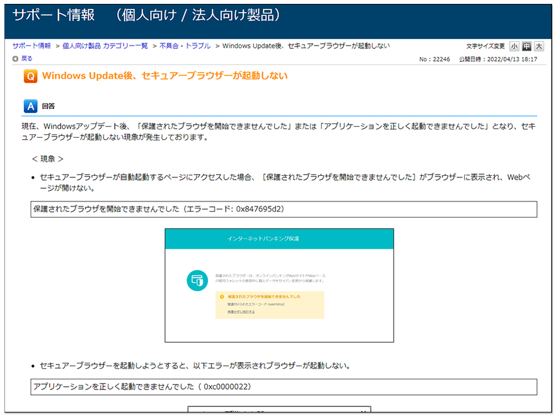Click the blue A answer icon
556x417 pixels.
[x=31, y=106]
